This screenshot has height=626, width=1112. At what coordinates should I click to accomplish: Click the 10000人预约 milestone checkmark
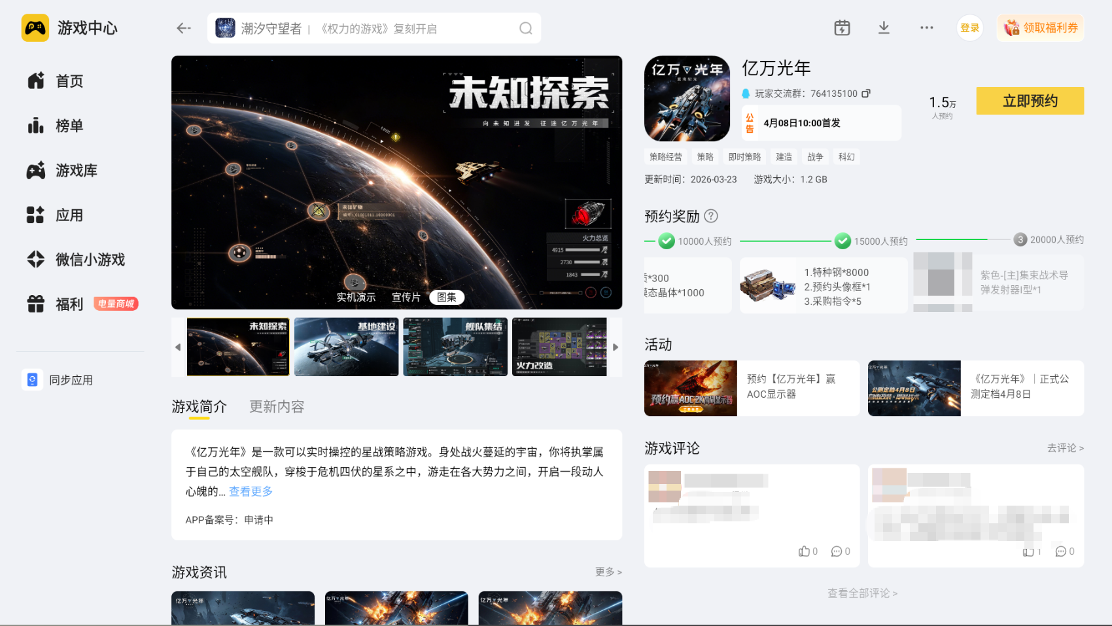[x=667, y=241]
